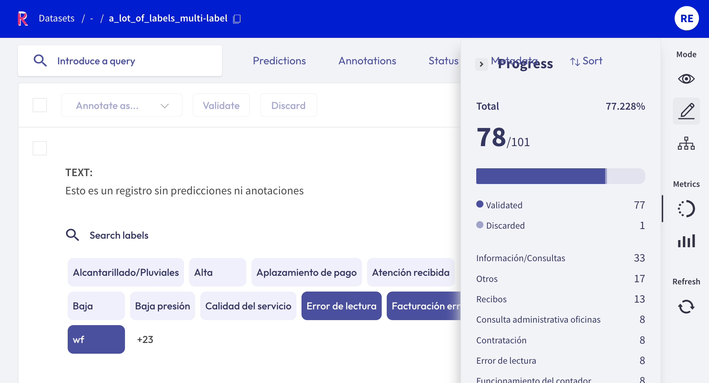Open the stats bar chart icon
The height and width of the screenshot is (383, 709).
coord(686,241)
